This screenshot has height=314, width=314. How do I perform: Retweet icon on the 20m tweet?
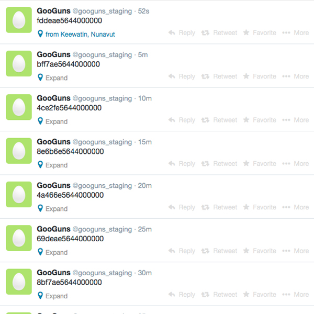click(205, 207)
